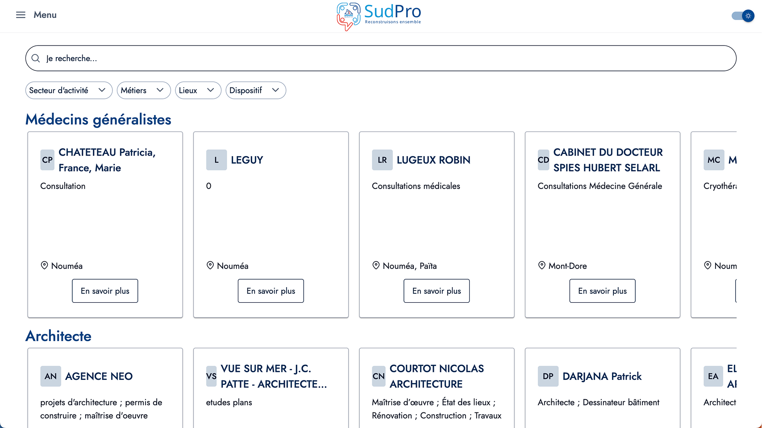Click the location pin beside Nouméa on the LEGUY card
This screenshot has height=428, width=762.
[210, 266]
